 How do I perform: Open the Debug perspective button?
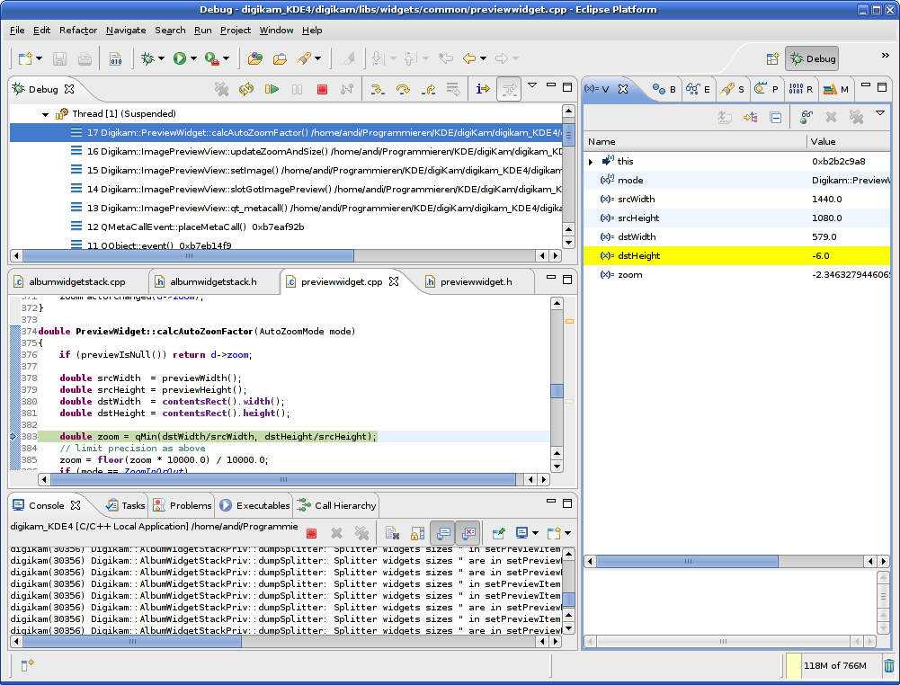tap(811, 58)
